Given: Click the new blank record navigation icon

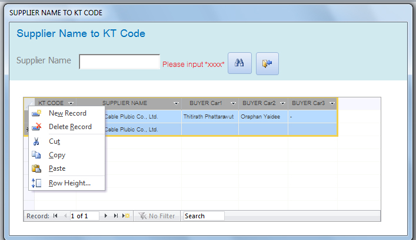Looking at the screenshot, I should [x=125, y=216].
